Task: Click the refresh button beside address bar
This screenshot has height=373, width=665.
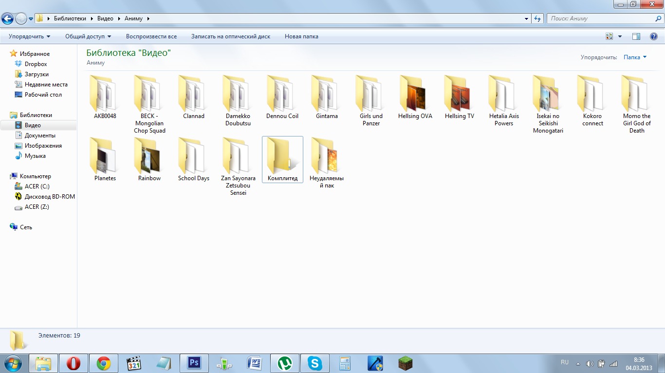Action: [x=537, y=18]
